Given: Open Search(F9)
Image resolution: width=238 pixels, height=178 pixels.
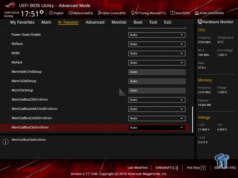Looking at the screenshot, I should [180, 13].
